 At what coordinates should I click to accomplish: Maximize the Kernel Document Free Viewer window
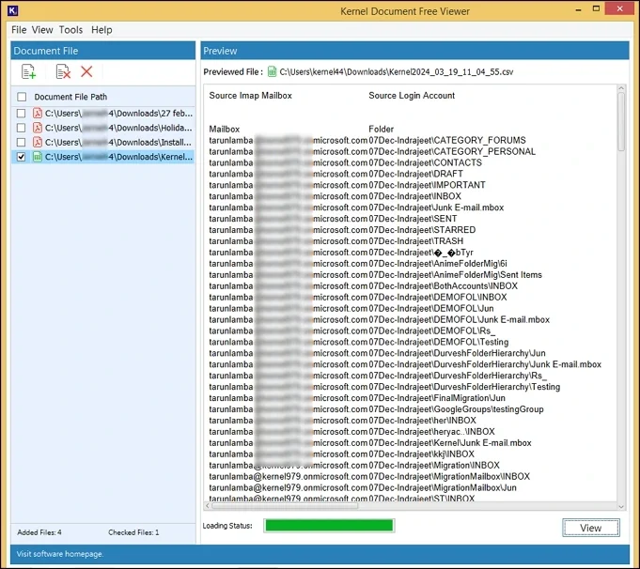click(597, 9)
